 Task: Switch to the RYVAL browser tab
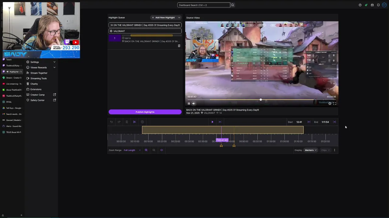[x=12, y=102]
